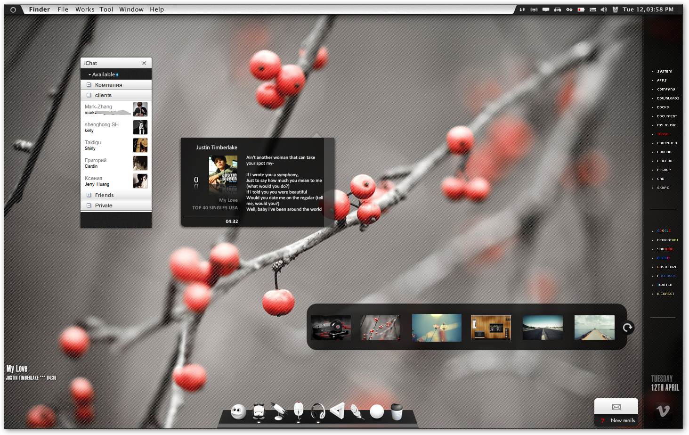The width and height of the screenshot is (689, 435).
Task: Open the Works menu
Action: click(85, 9)
